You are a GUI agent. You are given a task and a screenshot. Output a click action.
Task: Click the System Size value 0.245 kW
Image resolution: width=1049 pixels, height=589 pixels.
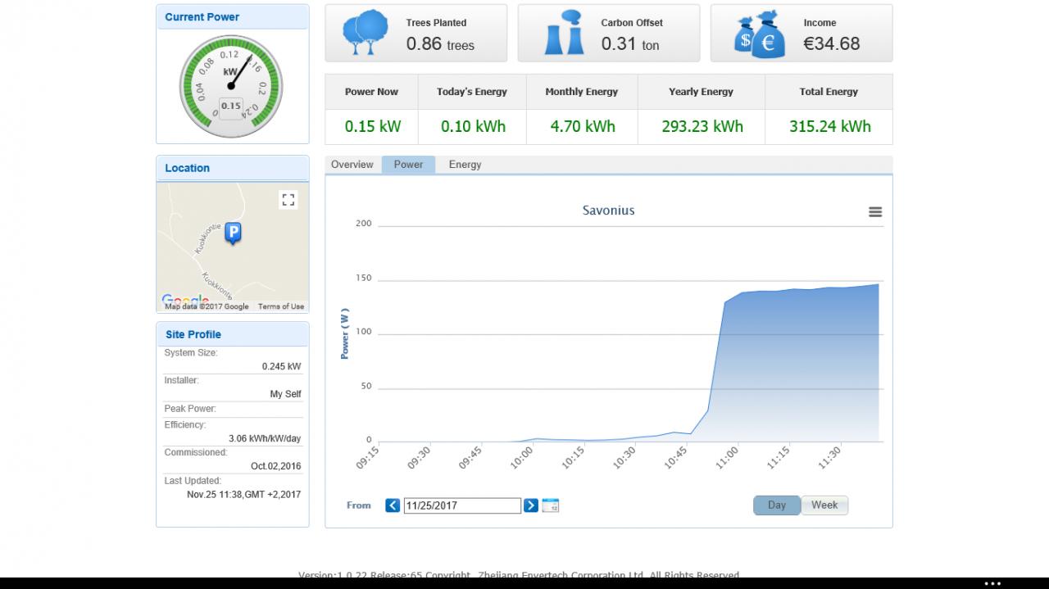pyautogui.click(x=281, y=366)
